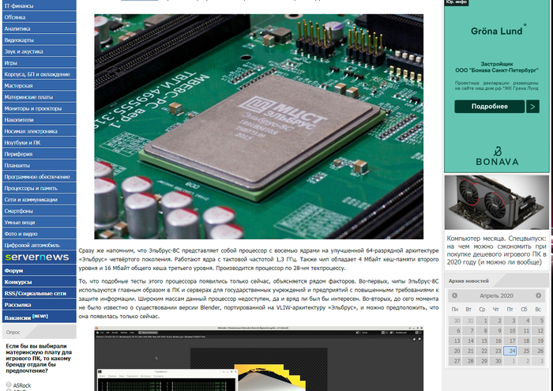Screen dimensions: 553x391
Task: Go to next month in calendar
Action: (538, 295)
